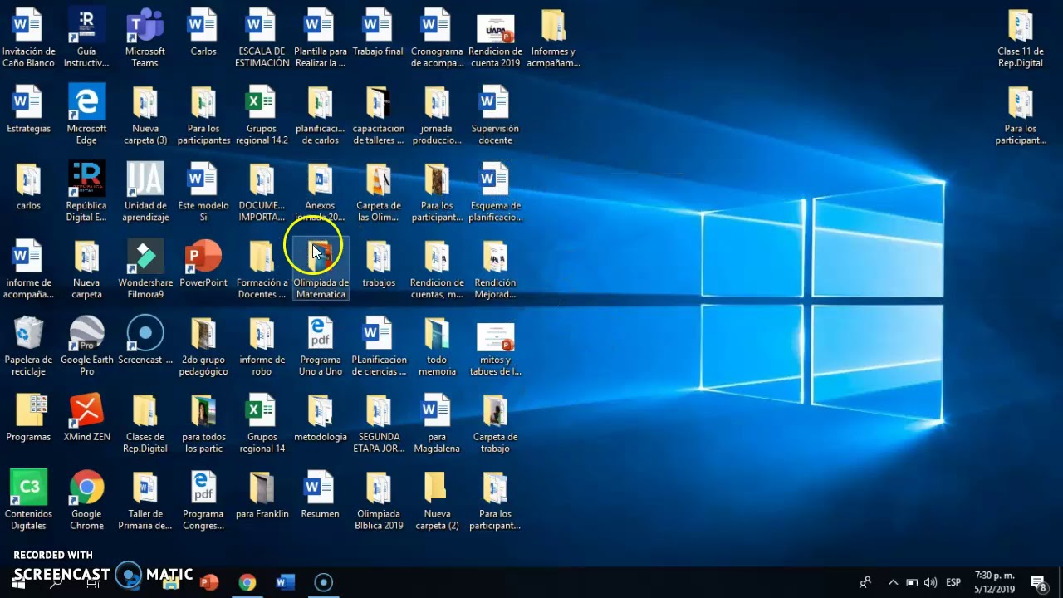This screenshot has width=1063, height=598.
Task: Open the notification center icon
Action: pyautogui.click(x=1038, y=582)
